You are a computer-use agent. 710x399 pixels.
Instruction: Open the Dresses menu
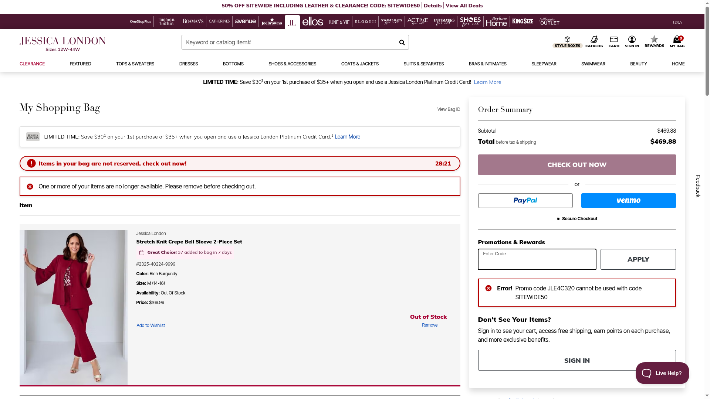pyautogui.click(x=188, y=64)
